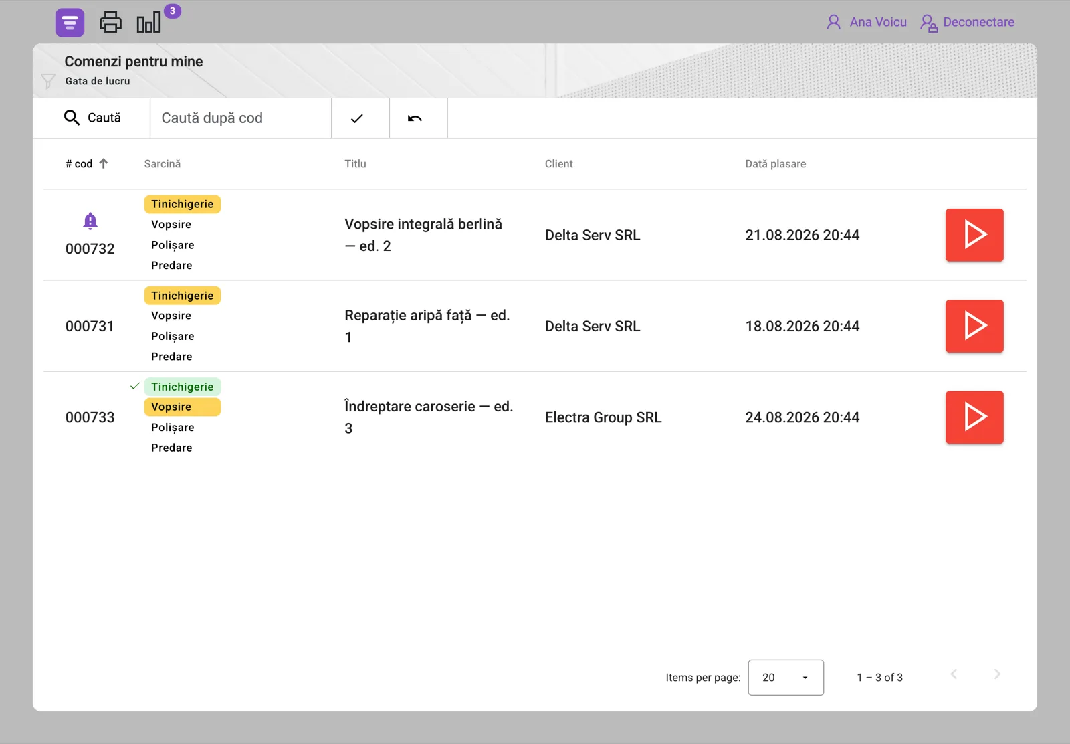
Task: Open the items per page dropdown
Action: pos(786,678)
